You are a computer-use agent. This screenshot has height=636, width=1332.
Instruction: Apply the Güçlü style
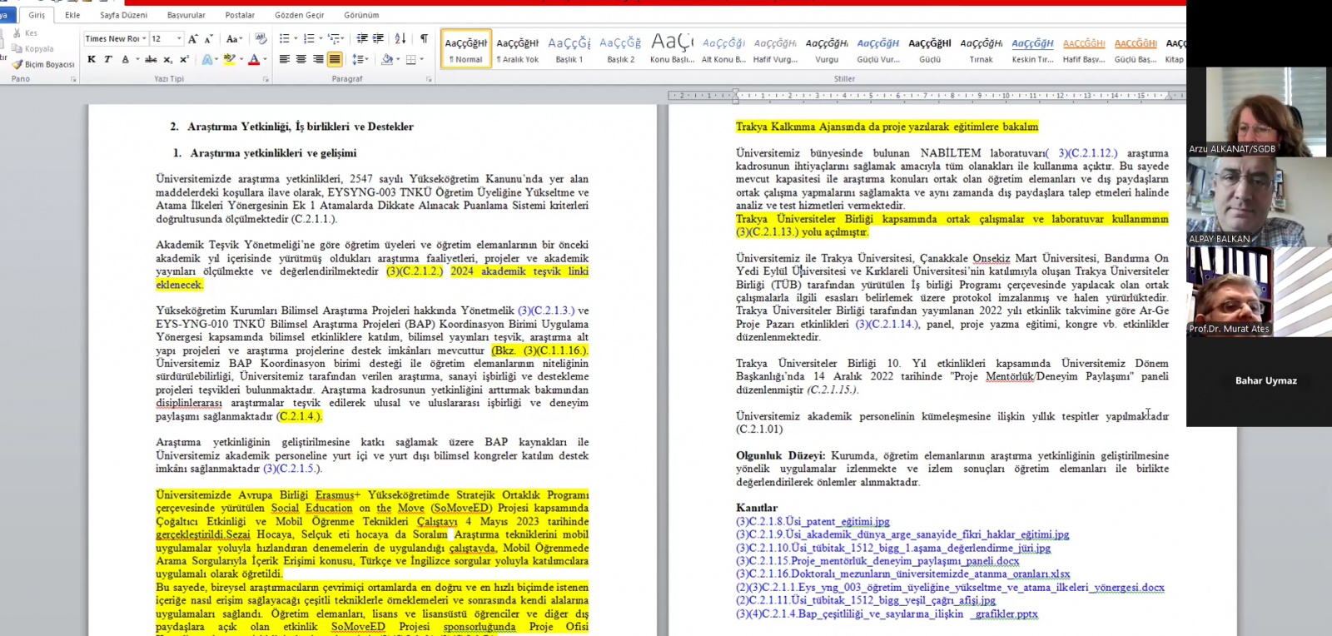pyautogui.click(x=930, y=49)
